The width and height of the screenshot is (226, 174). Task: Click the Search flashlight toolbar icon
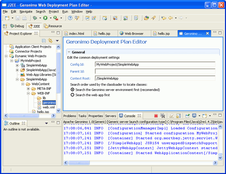(x=154, y=18)
